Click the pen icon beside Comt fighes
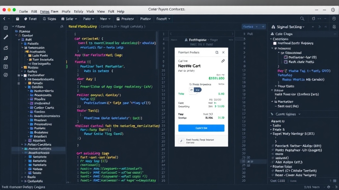Viewport: 339px width, 190px height. (272, 114)
